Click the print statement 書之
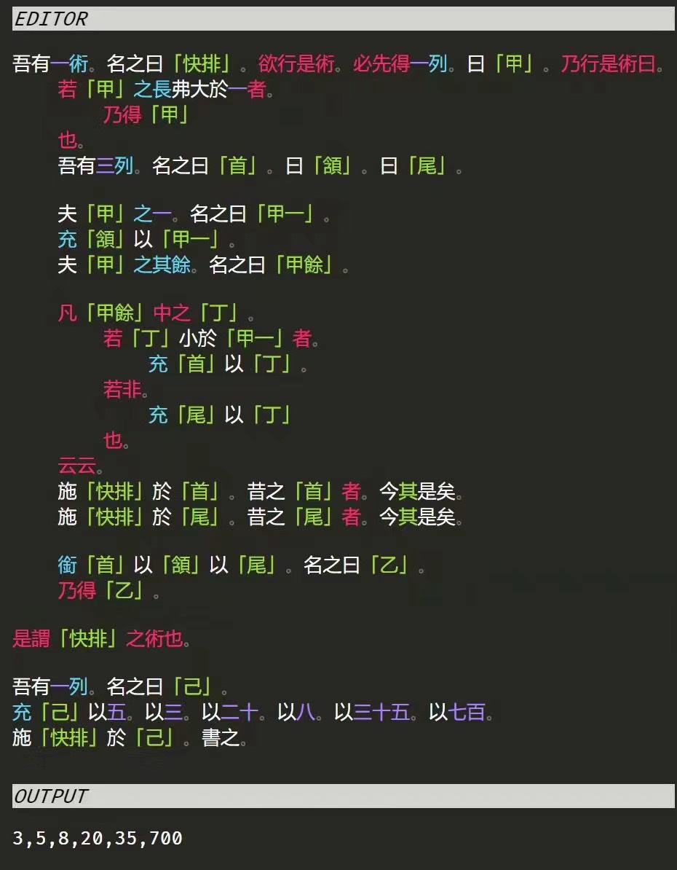The image size is (677, 870). [x=220, y=737]
